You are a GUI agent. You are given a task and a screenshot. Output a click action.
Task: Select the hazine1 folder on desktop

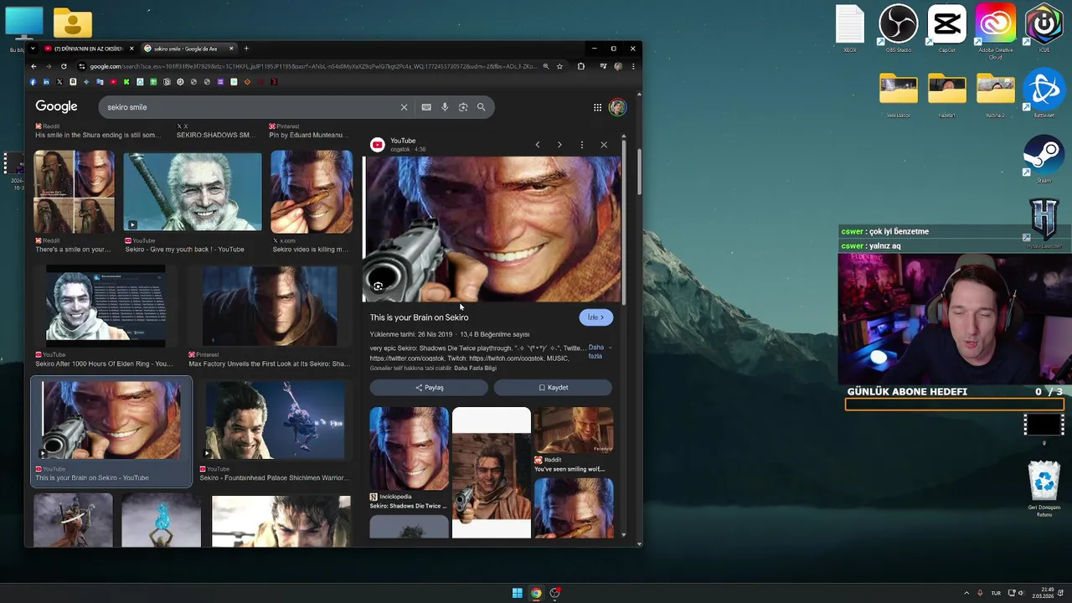coord(946,94)
